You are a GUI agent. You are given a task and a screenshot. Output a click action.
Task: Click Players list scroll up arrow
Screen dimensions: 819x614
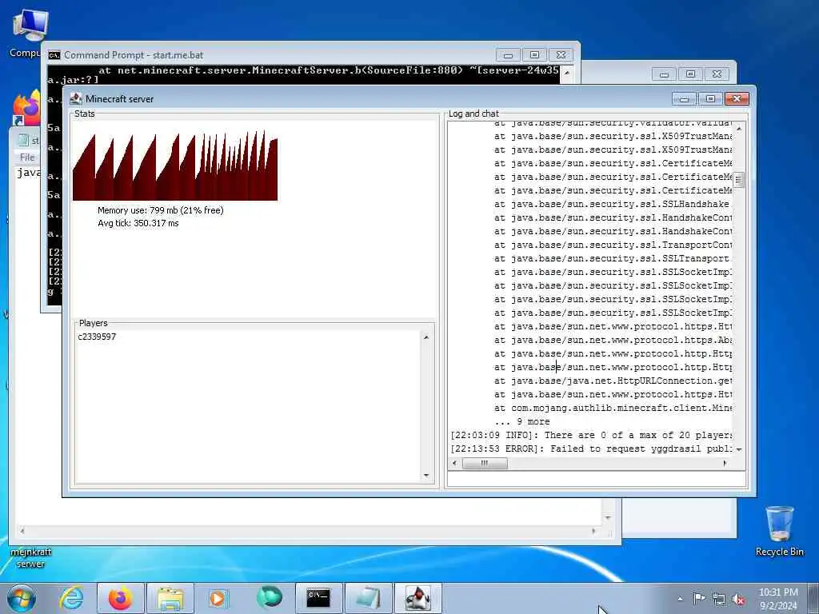click(x=426, y=337)
